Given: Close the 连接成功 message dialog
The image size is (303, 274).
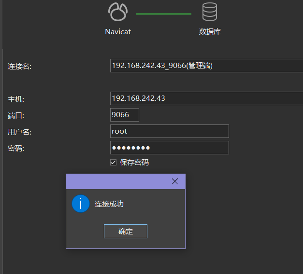Looking at the screenshot, I should (x=175, y=181).
